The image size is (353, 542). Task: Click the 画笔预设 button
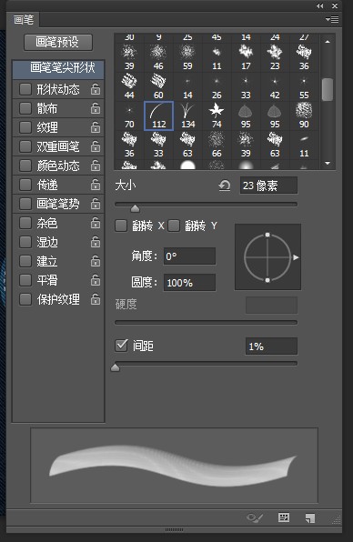click(58, 42)
